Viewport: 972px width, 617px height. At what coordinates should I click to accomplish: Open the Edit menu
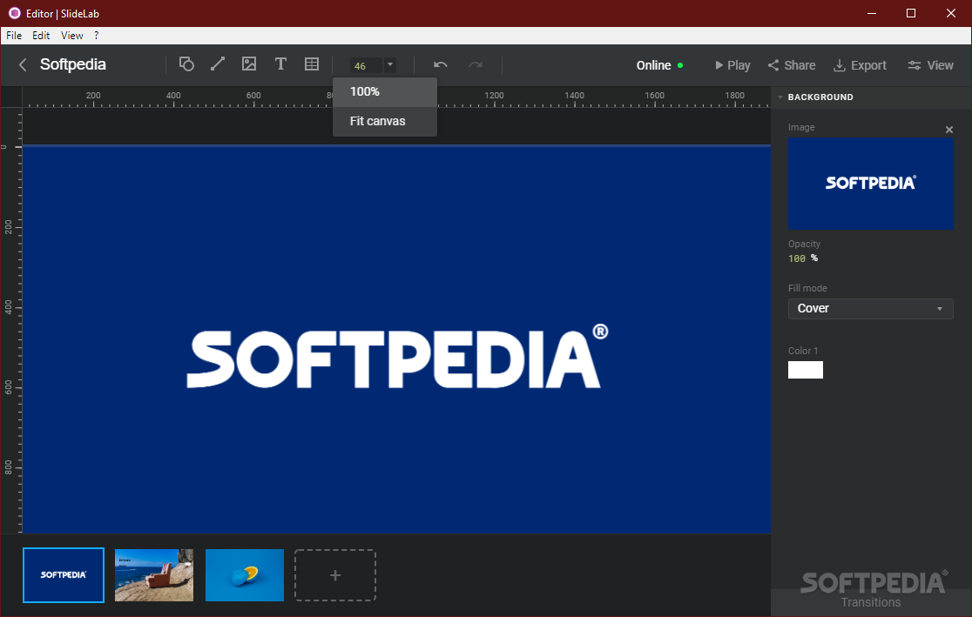point(41,36)
